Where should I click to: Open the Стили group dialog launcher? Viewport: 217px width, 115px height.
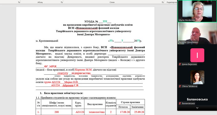tap(163, 2)
